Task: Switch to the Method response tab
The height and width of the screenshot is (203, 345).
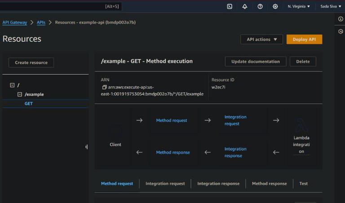Action: point(270,183)
